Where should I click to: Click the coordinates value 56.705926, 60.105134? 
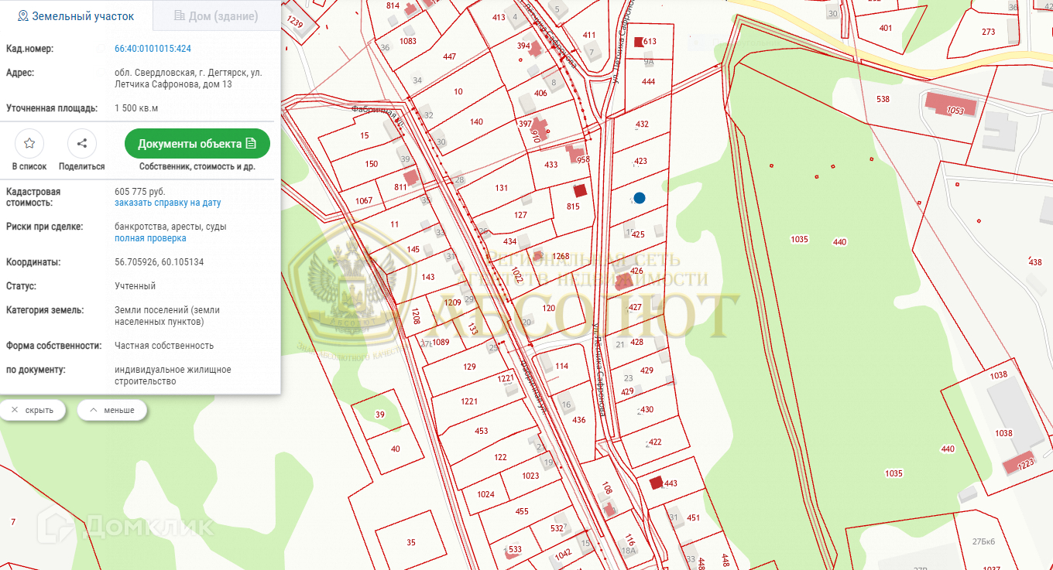[x=159, y=262]
